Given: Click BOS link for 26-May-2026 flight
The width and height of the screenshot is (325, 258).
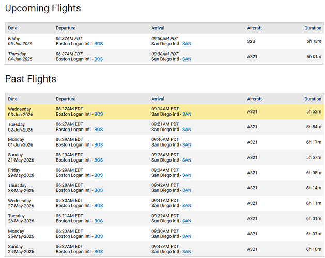Looking at the screenshot, I should point(99,221).
